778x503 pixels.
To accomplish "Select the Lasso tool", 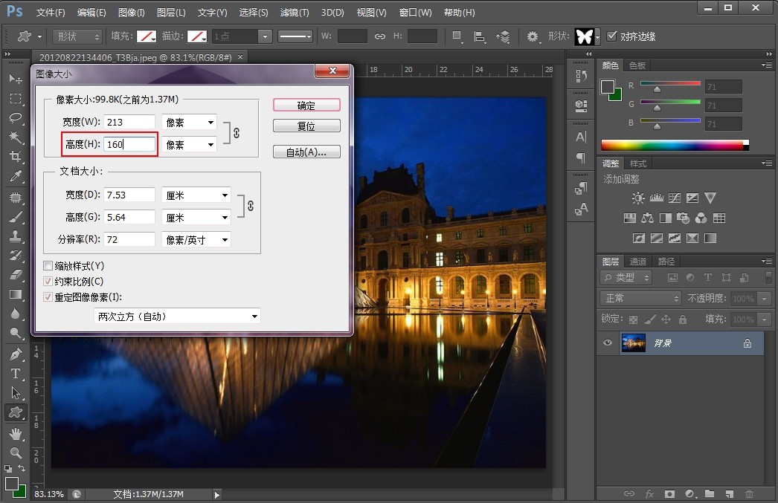I will 15,118.
